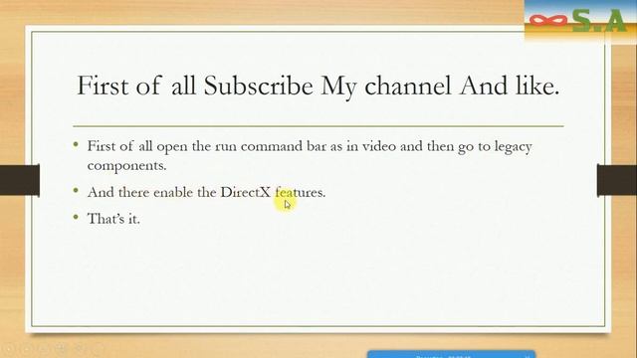The height and width of the screenshot is (358, 637).
Task: Close the blue screen recorder bar
Action: [528, 356]
